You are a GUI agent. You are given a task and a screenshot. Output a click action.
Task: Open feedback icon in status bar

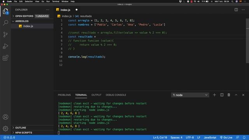237,137
